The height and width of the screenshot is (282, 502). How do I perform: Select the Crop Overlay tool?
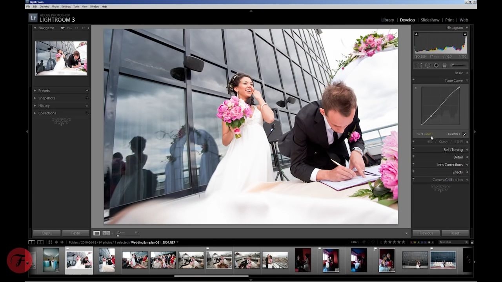418,65
